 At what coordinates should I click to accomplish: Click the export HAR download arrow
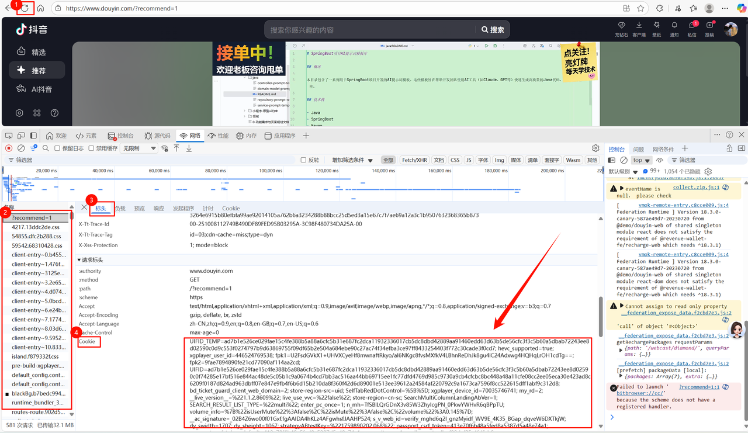pos(189,148)
